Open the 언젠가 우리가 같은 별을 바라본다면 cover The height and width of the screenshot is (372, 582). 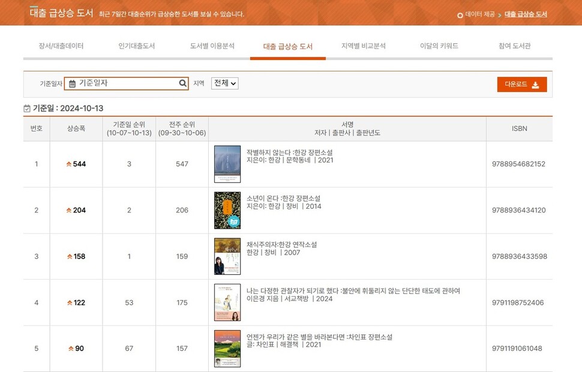click(227, 349)
